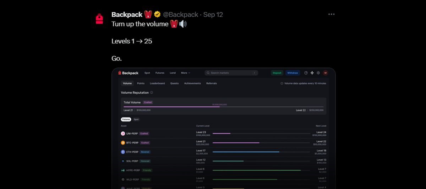Open the @Backpack handle link
This screenshot has width=426, height=189.
[x=180, y=14]
